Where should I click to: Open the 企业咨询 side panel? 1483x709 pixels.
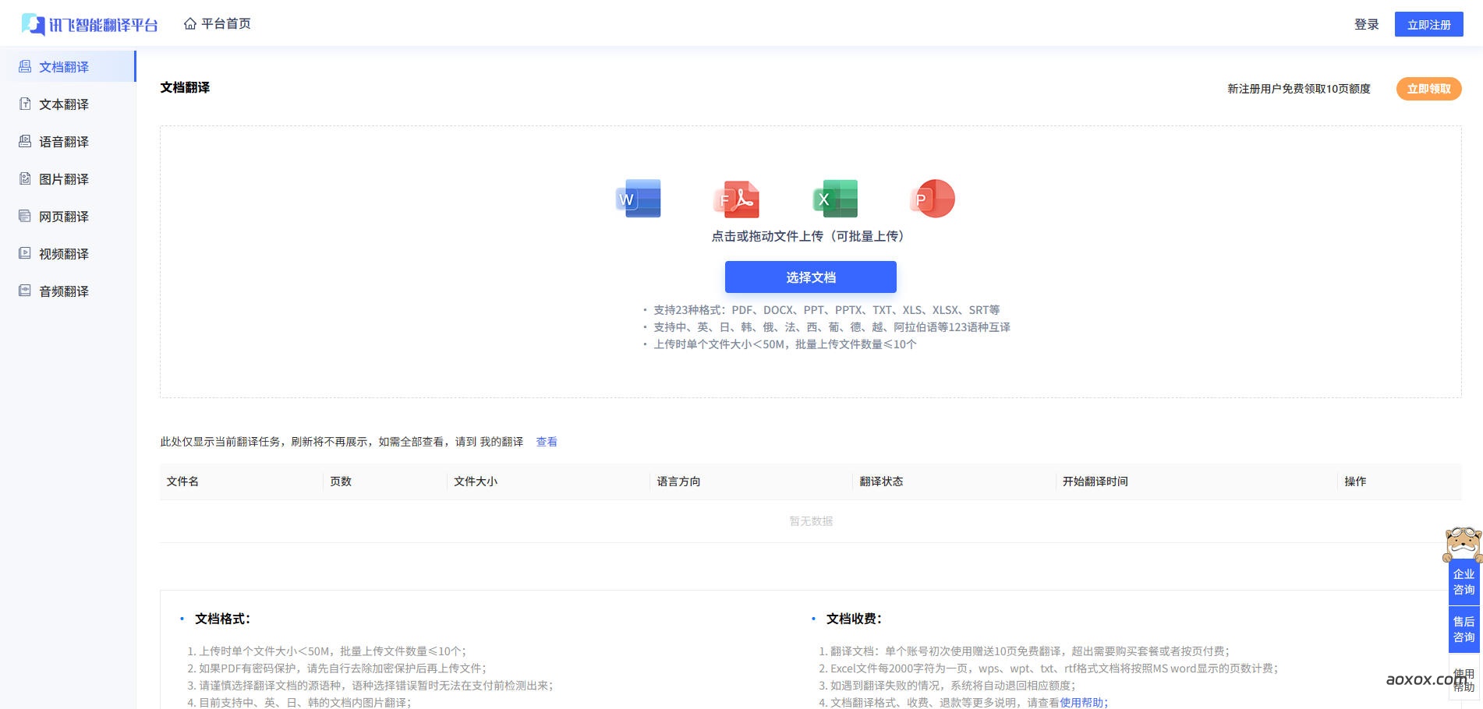[x=1464, y=583]
